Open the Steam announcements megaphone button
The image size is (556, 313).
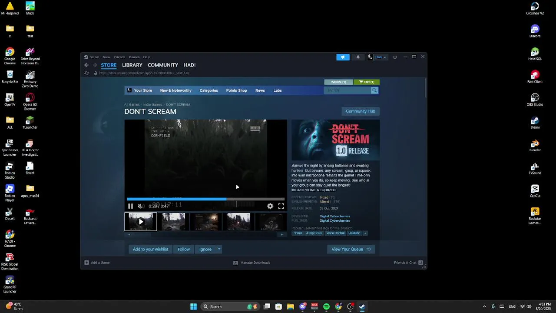coord(343,57)
